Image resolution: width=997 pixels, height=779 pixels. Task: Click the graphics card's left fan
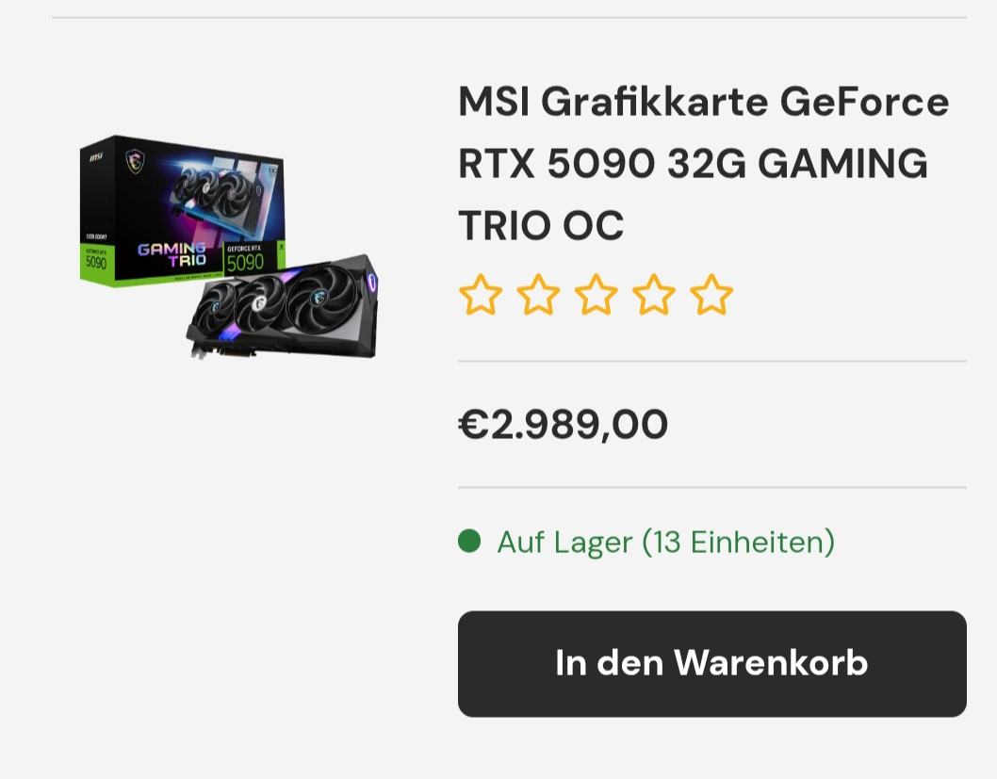click(x=214, y=306)
